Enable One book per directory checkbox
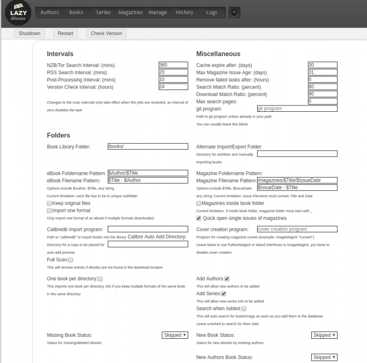Image resolution: width=367 pixels, height=363 pixels. [100, 279]
